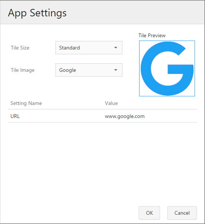Click the Setting Name column header
The height and width of the screenshot is (224, 205).
click(26, 103)
